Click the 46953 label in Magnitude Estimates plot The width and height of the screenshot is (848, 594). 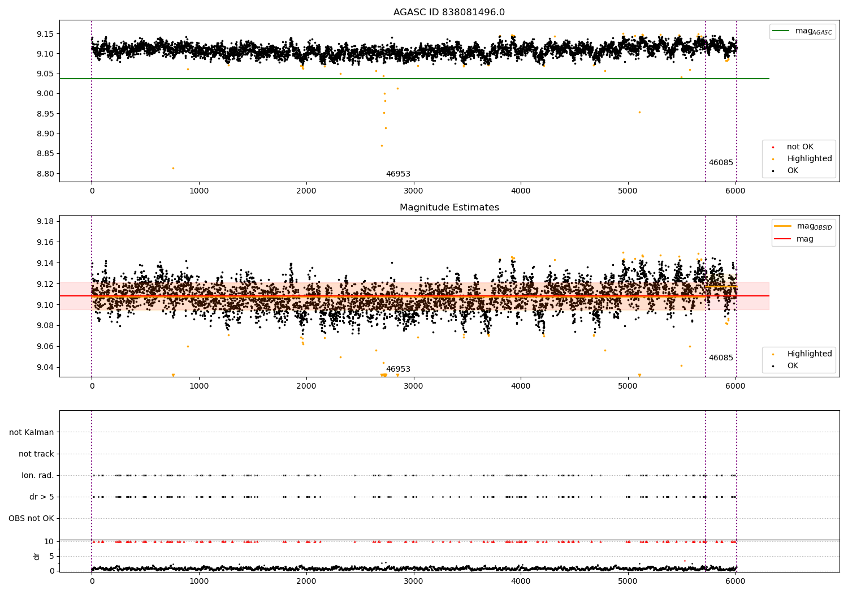coord(398,369)
